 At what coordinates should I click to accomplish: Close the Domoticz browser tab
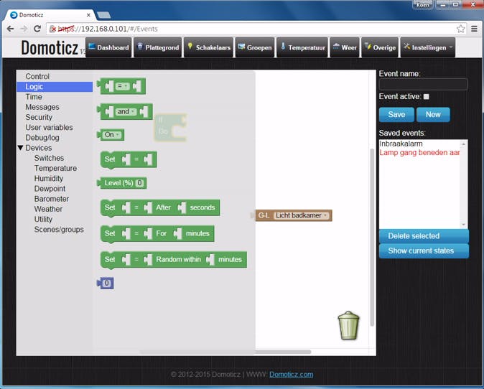pyautogui.click(x=88, y=15)
